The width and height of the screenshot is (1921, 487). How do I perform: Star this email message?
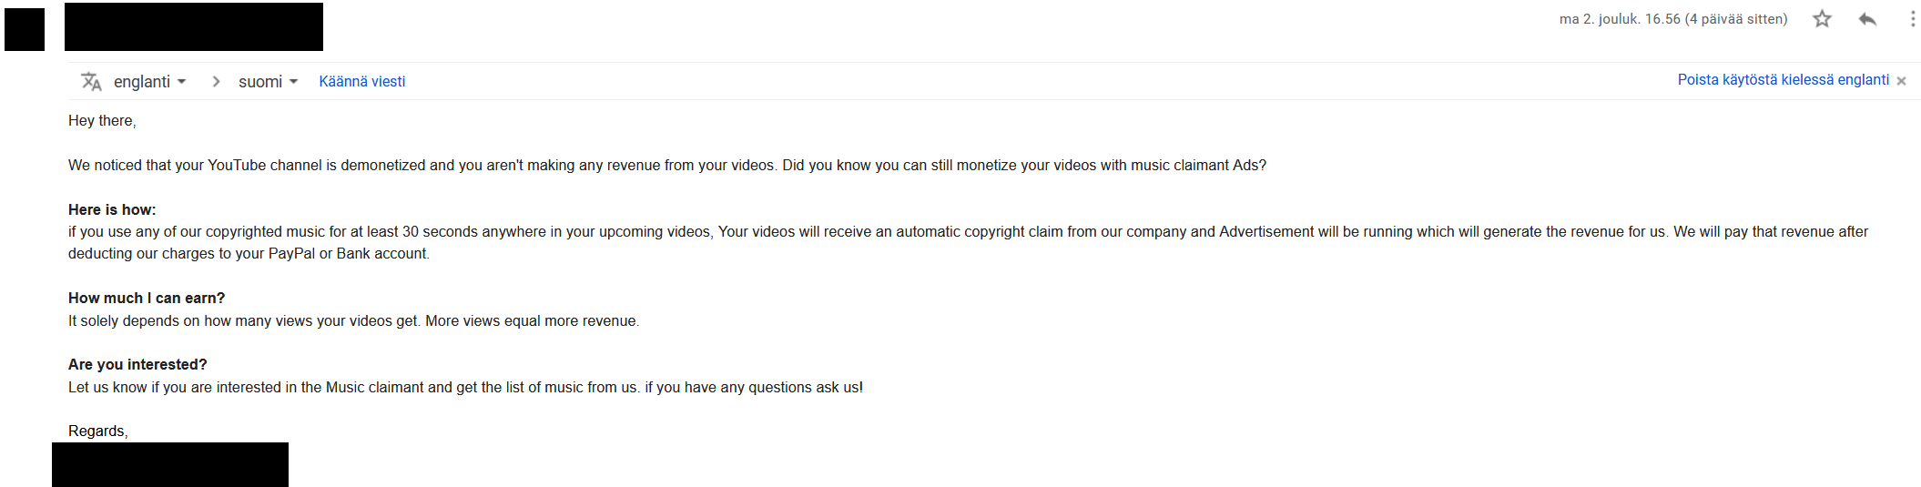pyautogui.click(x=1822, y=19)
